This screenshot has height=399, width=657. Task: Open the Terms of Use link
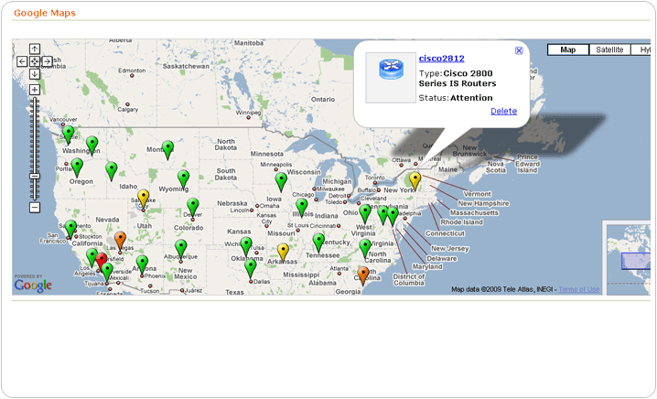pyautogui.click(x=578, y=289)
